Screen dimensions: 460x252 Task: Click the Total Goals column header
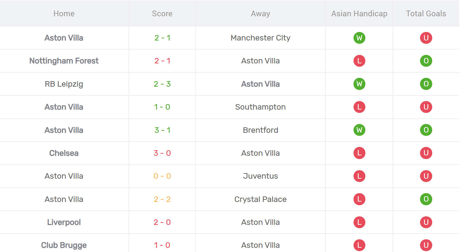coord(426,14)
